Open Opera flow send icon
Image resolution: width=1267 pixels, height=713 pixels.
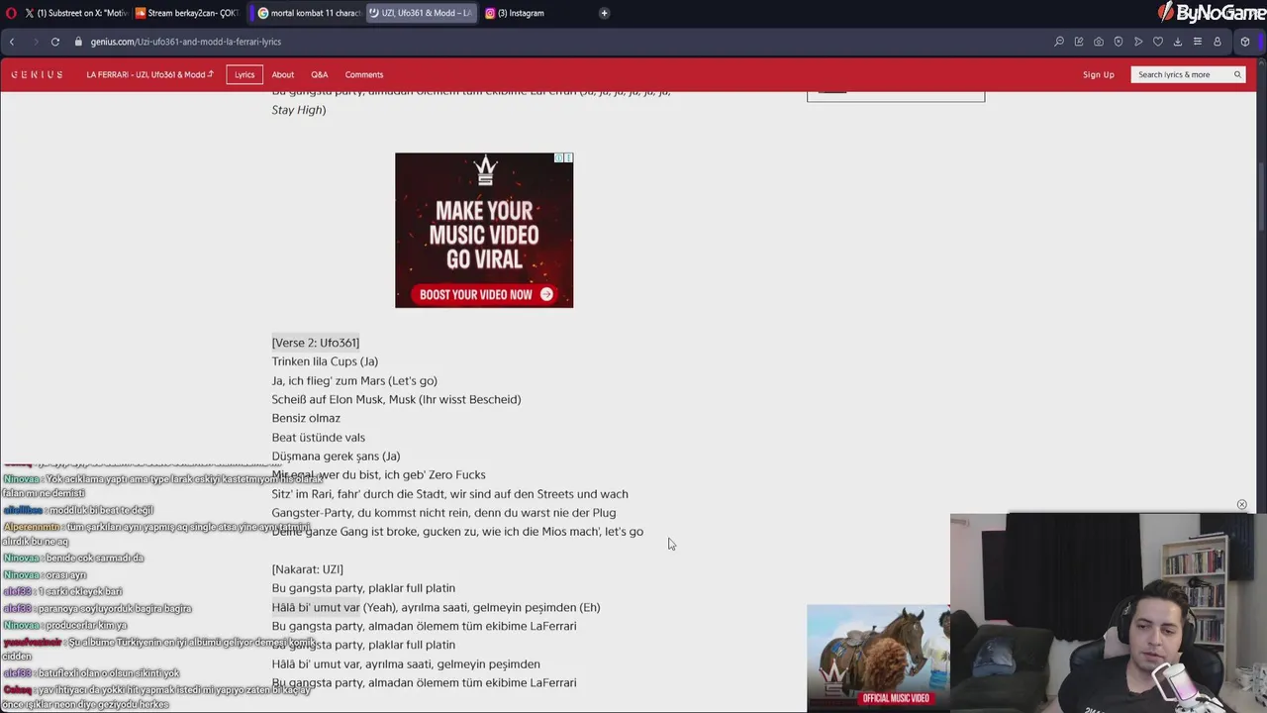1138,42
